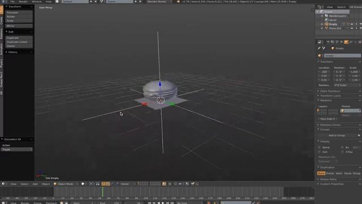This screenshot has width=362, height=204.
Task: Toggle the first layer button in Relations
Action: 318,110
